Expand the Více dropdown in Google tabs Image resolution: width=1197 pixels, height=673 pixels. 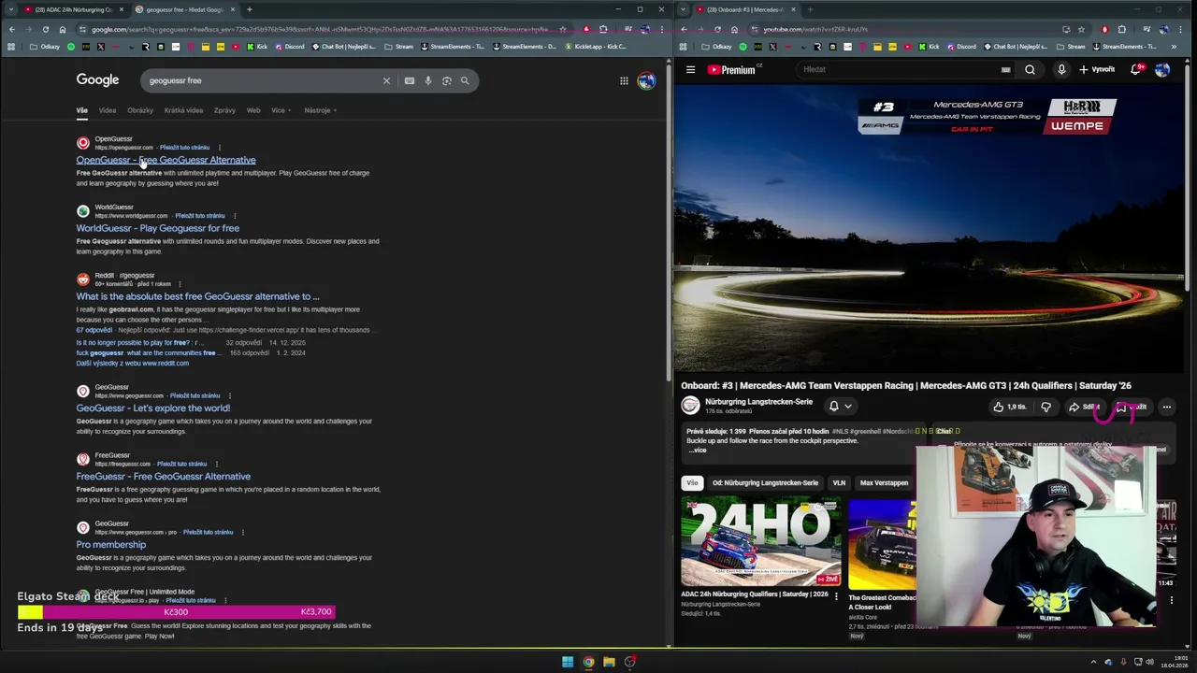281,110
